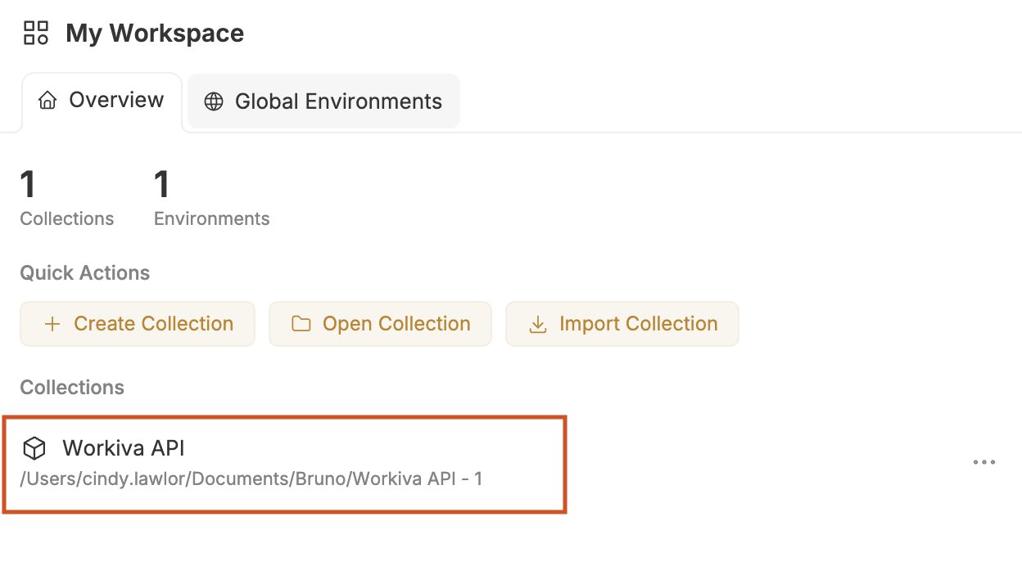Click the Open Collection button
Image resolution: width=1022 pixels, height=566 pixels.
(x=380, y=324)
